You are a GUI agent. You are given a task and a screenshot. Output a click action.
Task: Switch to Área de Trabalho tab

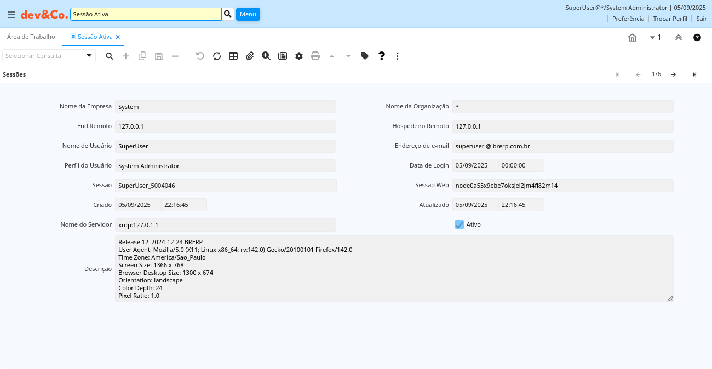[x=31, y=37]
